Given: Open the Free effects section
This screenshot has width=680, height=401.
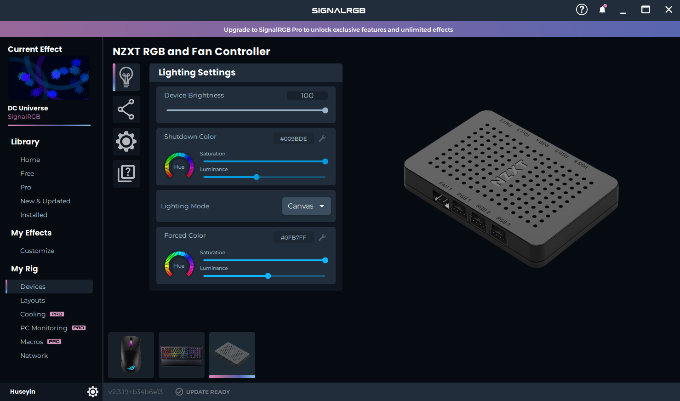Looking at the screenshot, I should [27, 173].
